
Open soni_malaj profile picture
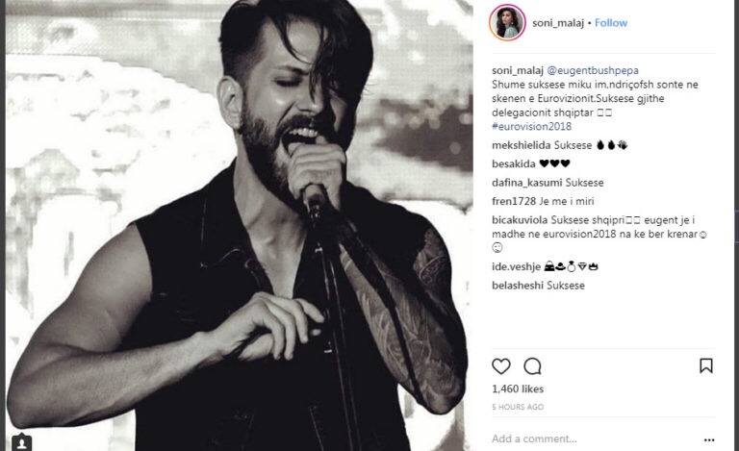507,22
